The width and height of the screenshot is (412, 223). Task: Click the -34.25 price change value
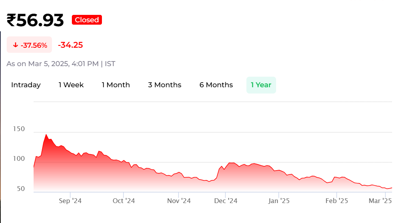tap(70, 45)
